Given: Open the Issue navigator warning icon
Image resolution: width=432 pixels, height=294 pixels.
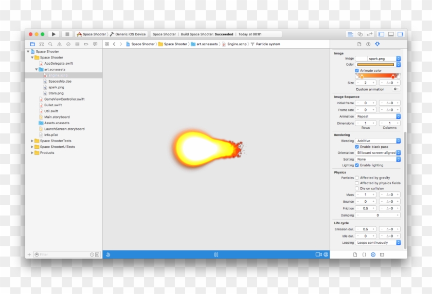Looking at the screenshot, I should point(60,44).
